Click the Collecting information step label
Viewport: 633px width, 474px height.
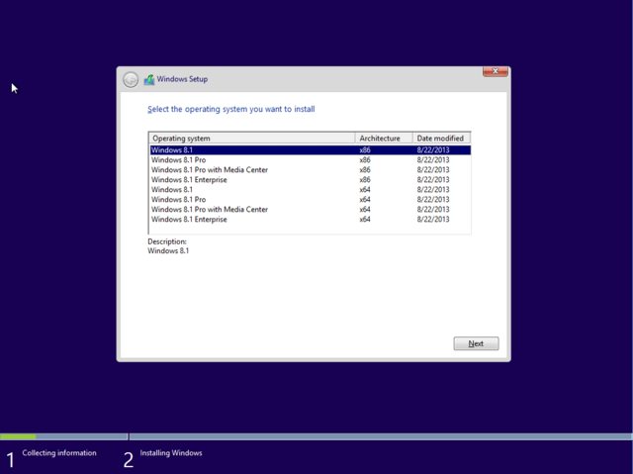coord(59,453)
